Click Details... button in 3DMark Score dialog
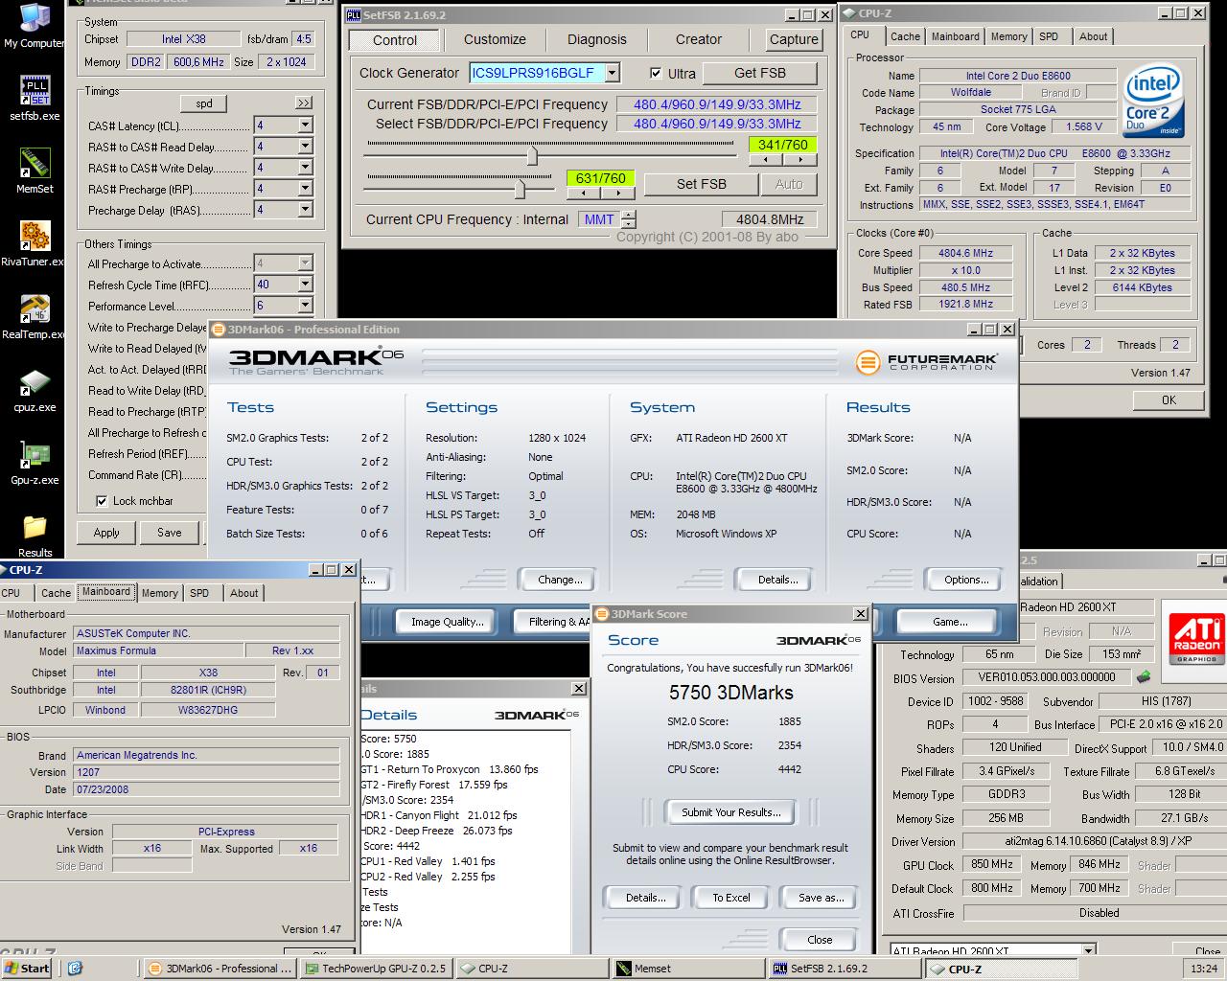Image resolution: width=1227 pixels, height=981 pixels. 645,898
